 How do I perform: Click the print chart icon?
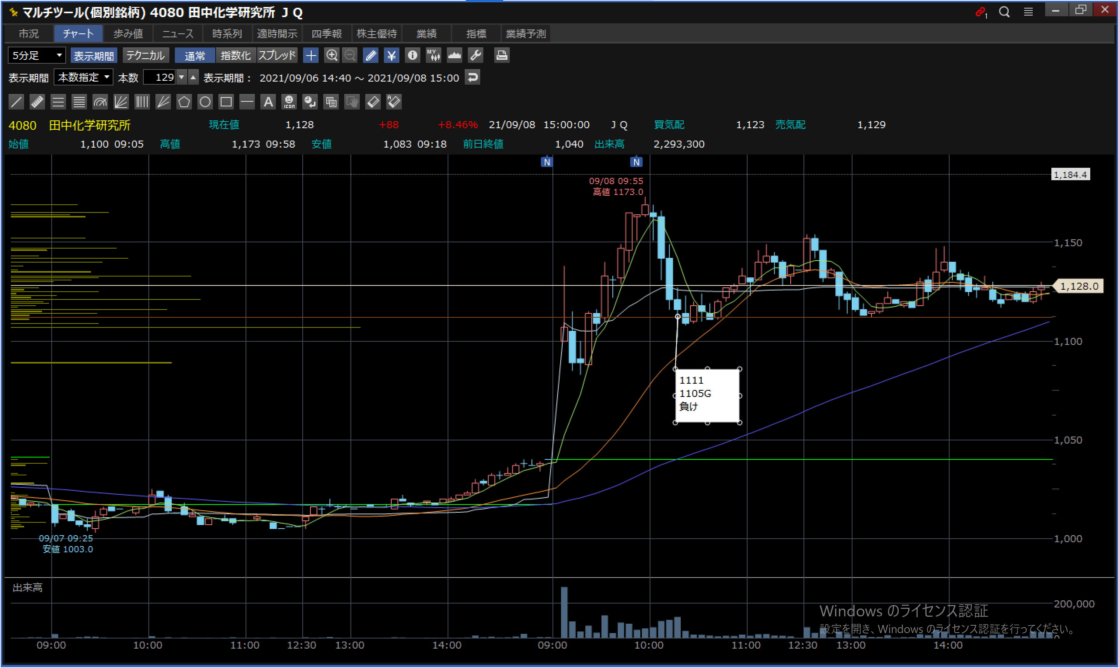[x=501, y=56]
